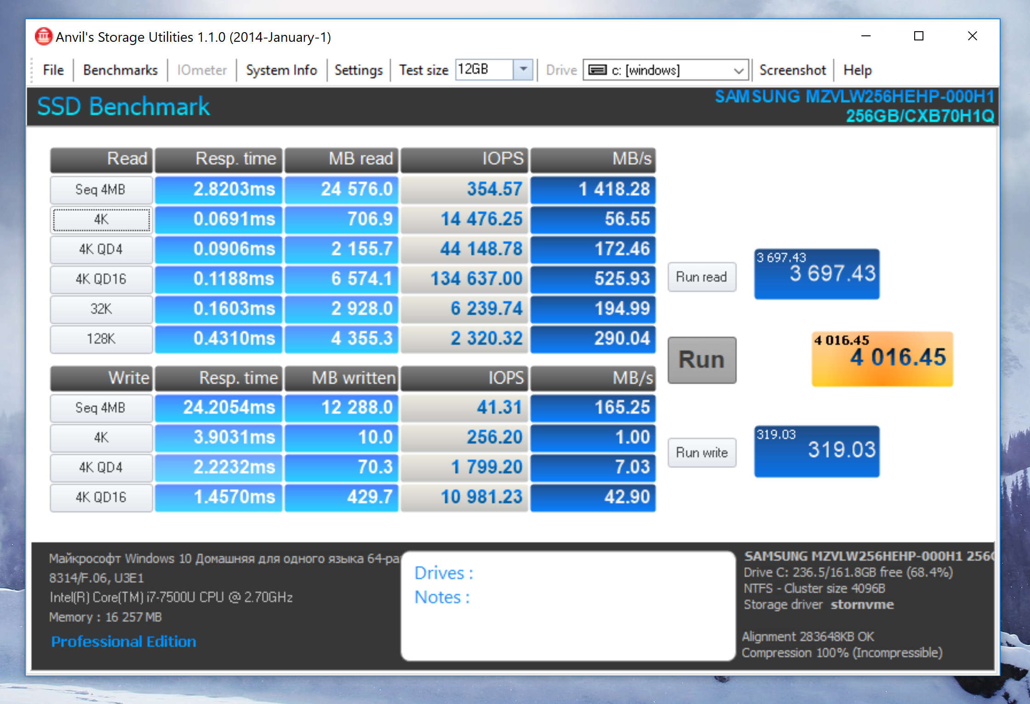Click the Memory : 16 257 MB text
1030x704 pixels.
pos(105,617)
